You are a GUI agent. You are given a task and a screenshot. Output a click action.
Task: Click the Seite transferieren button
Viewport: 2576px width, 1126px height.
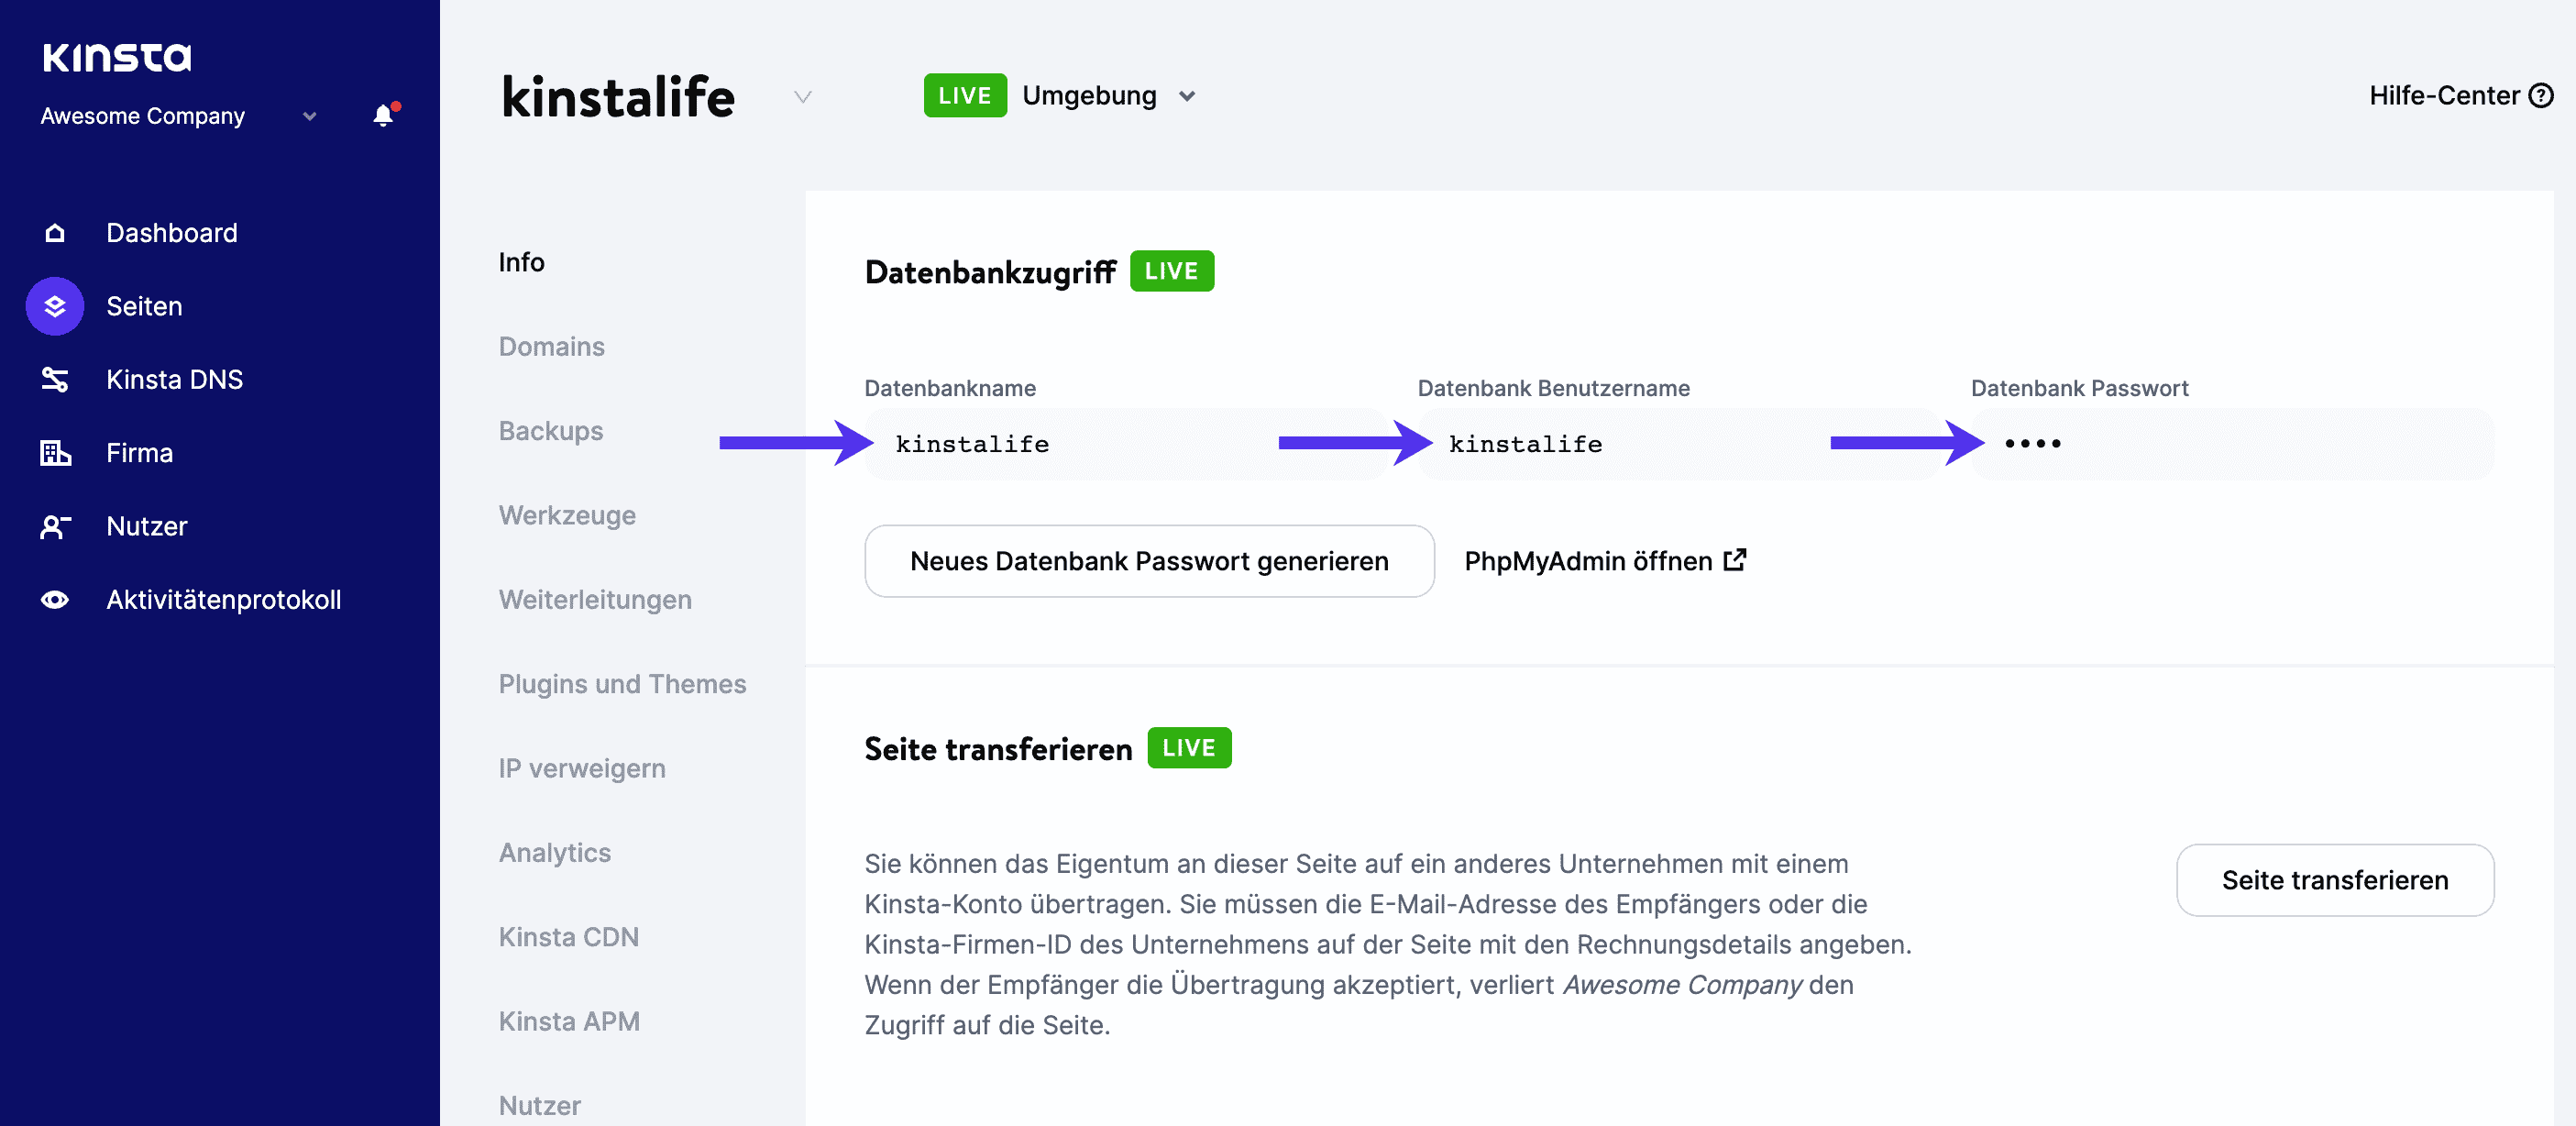[2335, 880]
